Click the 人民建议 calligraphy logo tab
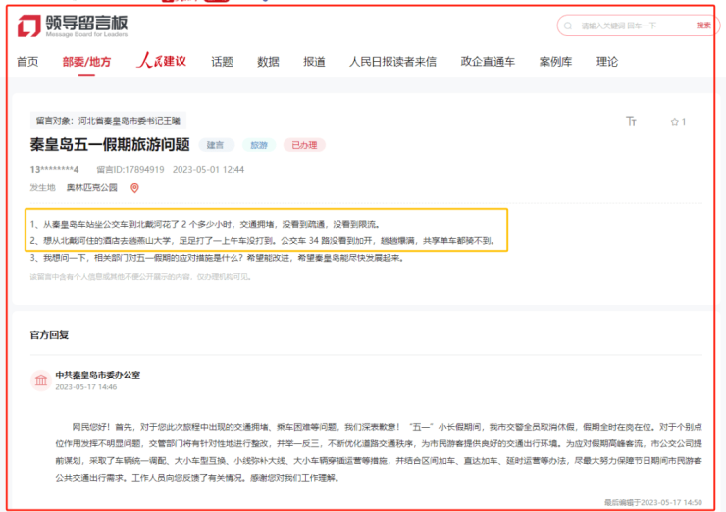Viewport: 726px width, 512px height. pos(161,62)
